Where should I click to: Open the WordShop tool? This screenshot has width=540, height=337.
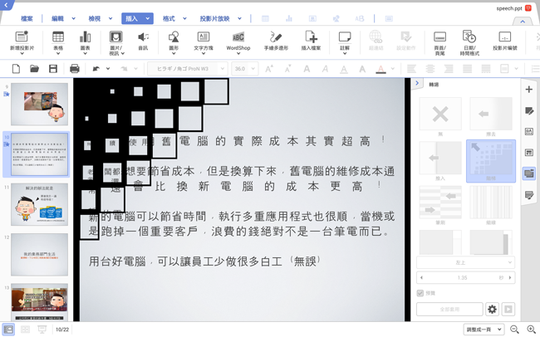point(238,42)
